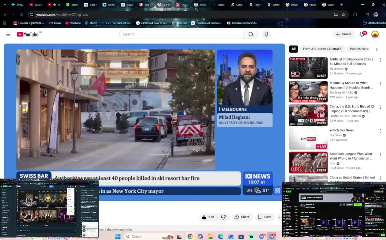Open CNN Afghanistan documentary thumbnail
Screen dimensions: 386x240
point(308,163)
